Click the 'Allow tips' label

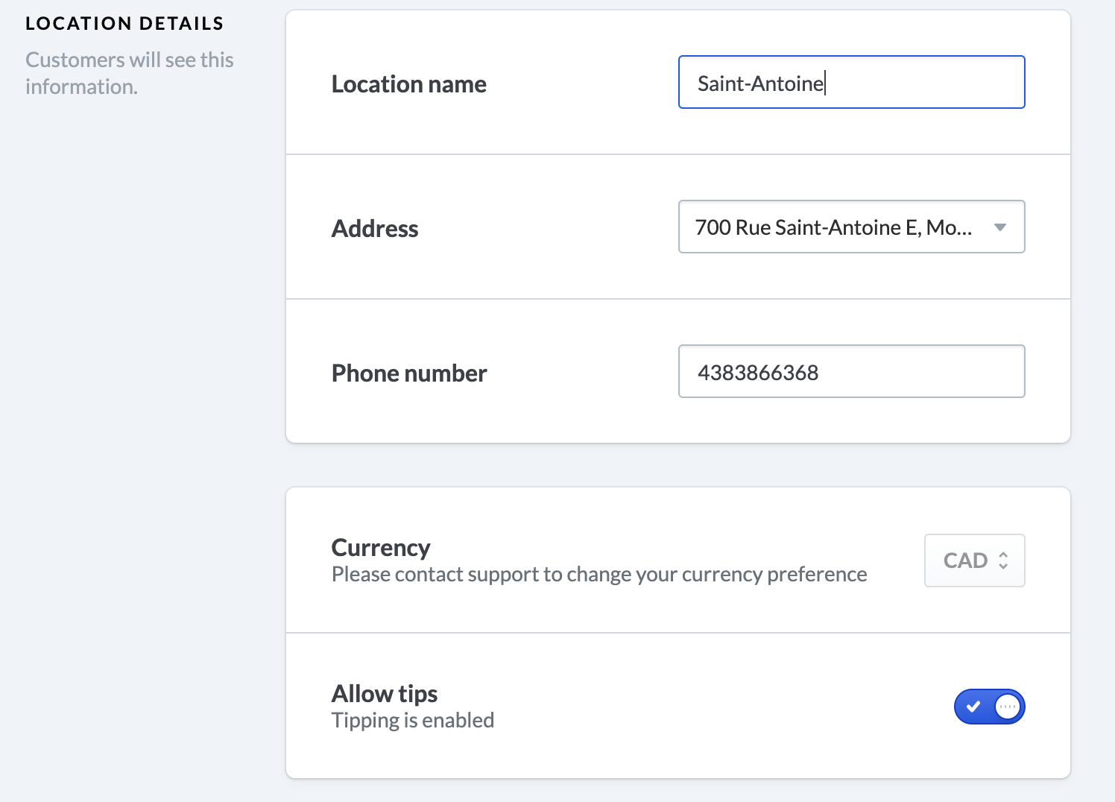click(x=384, y=694)
